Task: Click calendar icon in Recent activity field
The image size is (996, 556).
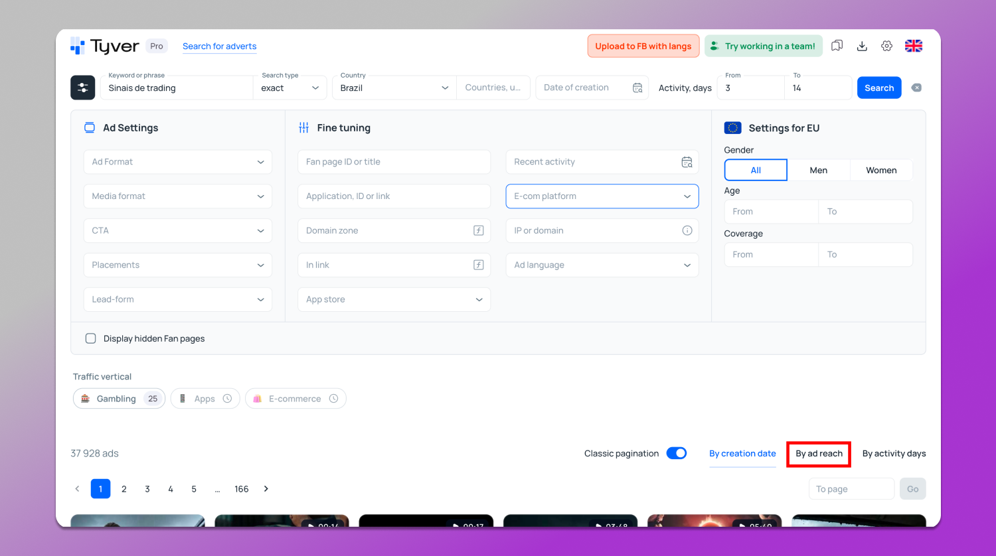Action: pos(687,162)
